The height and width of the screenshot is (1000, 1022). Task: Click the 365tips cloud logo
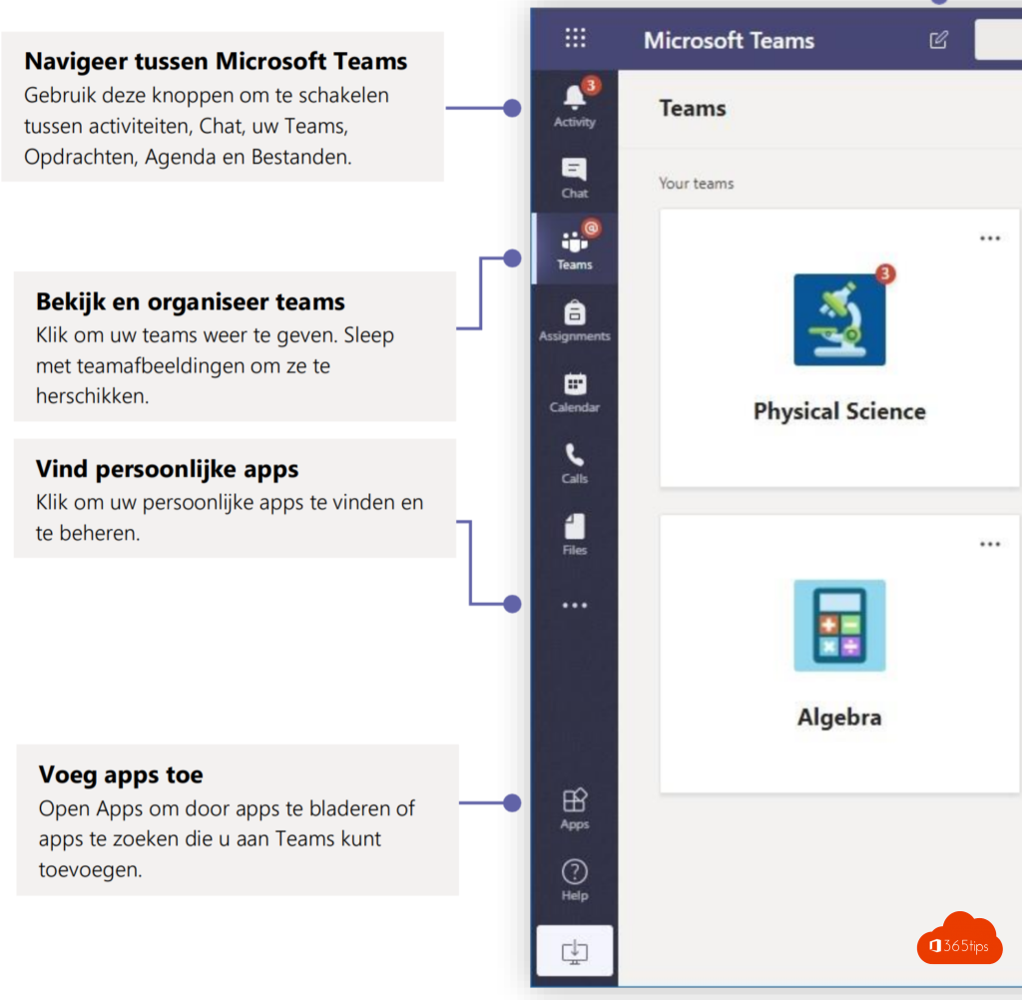[959, 940]
